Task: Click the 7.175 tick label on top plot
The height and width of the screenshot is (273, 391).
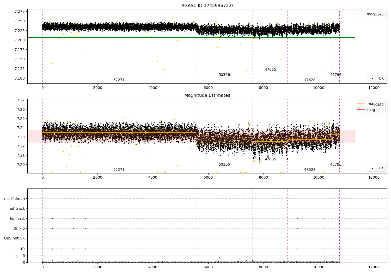Action: (20, 50)
